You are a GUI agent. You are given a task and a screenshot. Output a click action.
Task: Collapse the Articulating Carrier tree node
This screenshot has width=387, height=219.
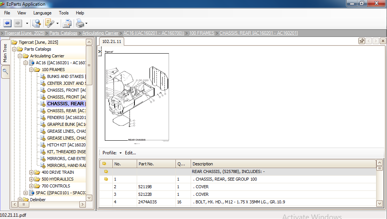click(20, 56)
